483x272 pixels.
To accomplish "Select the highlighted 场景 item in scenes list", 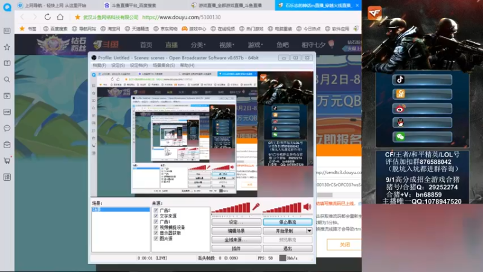I will pos(121,209).
